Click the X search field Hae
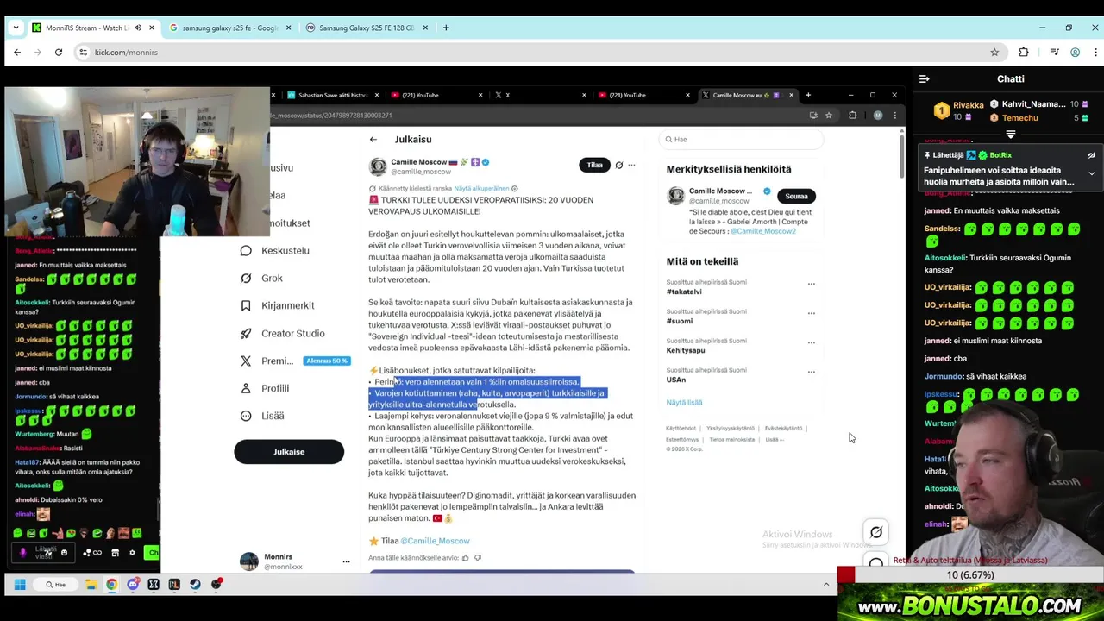1104x621 pixels. [742, 140]
